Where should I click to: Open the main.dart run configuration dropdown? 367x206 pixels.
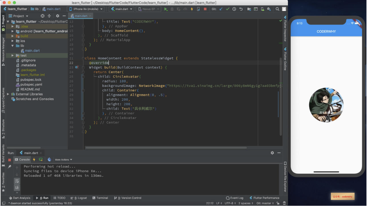coord(122,9)
